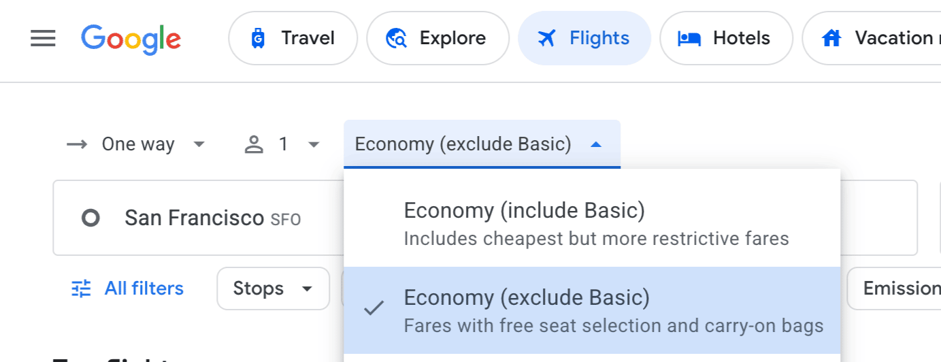Click the All filters sliders icon

point(81,289)
